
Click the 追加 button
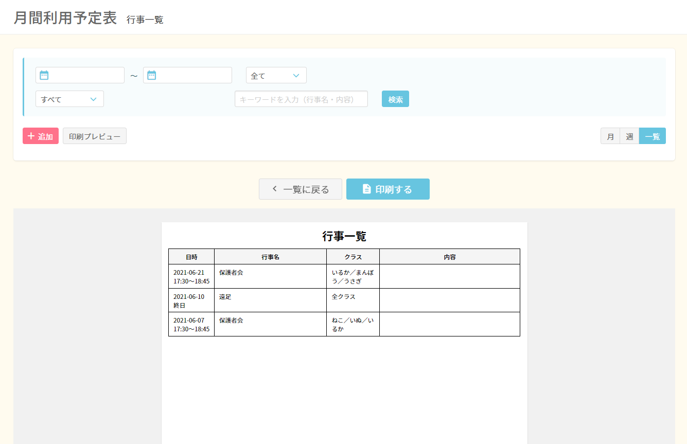click(41, 136)
